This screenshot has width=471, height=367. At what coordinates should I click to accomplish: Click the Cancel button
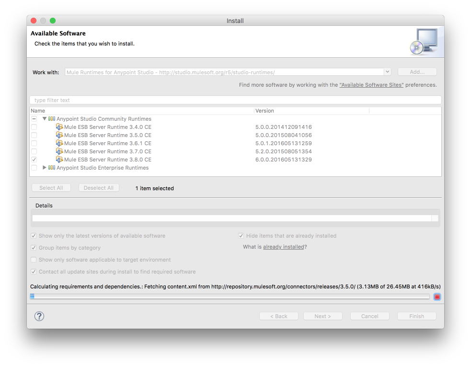point(370,316)
